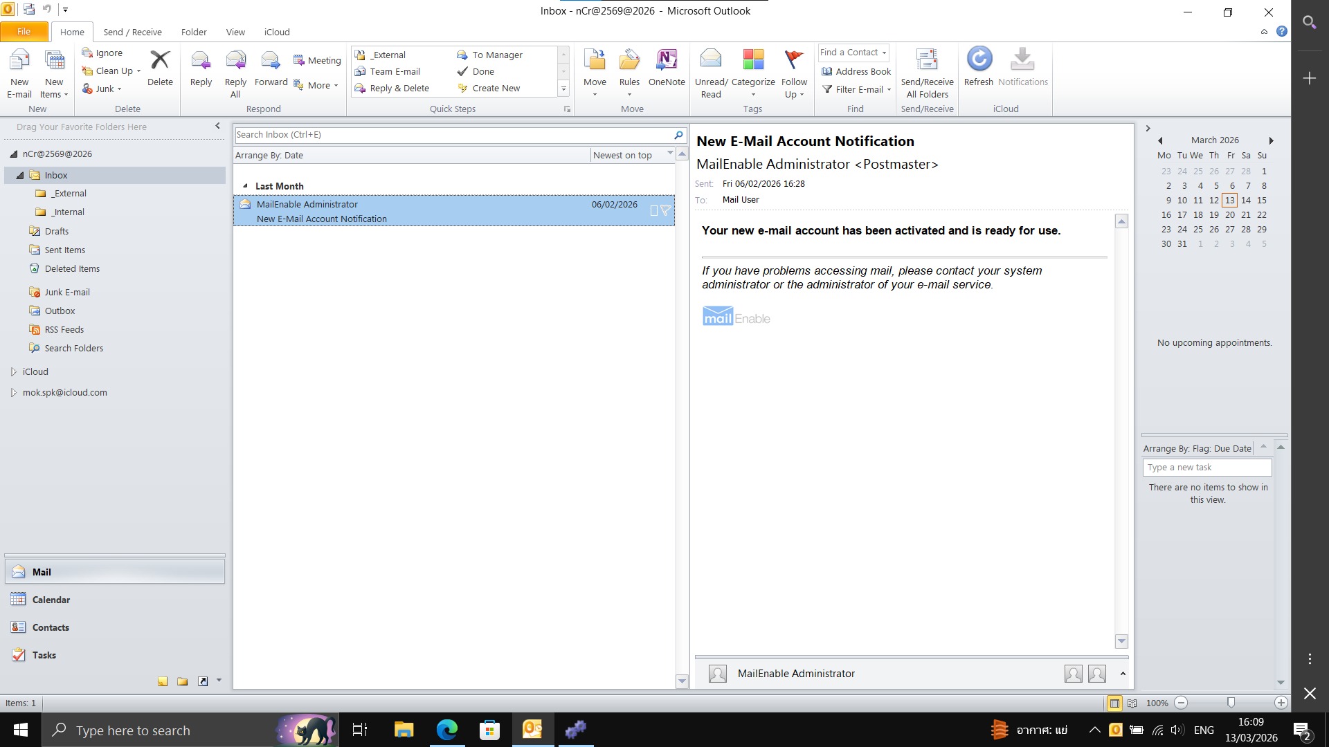Open the File tab

[24, 32]
